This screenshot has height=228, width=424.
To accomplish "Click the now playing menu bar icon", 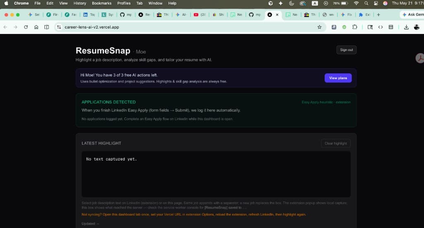I will 325,3.
